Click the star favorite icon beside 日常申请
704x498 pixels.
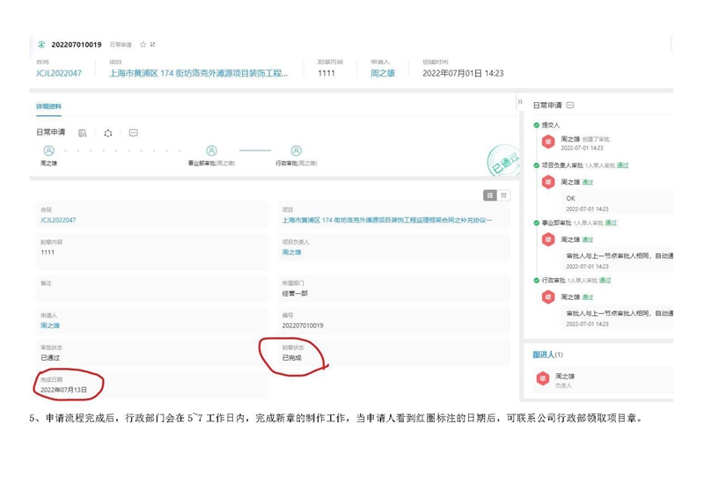[143, 44]
